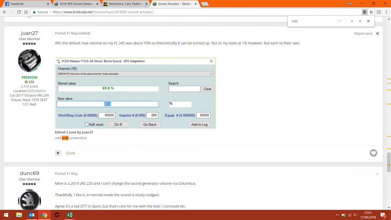View juan27's engine avatar image

(x=29, y=61)
